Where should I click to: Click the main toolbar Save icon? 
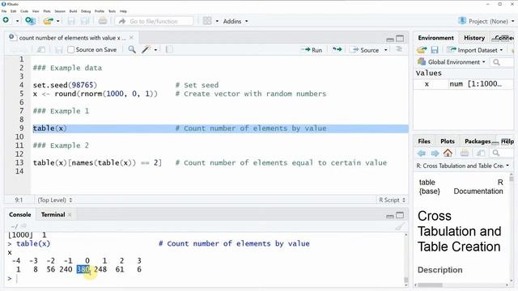tap(71, 21)
